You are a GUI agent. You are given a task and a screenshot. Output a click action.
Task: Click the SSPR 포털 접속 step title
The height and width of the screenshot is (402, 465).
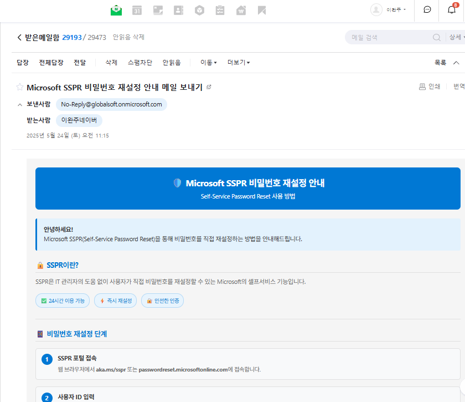pos(77,358)
